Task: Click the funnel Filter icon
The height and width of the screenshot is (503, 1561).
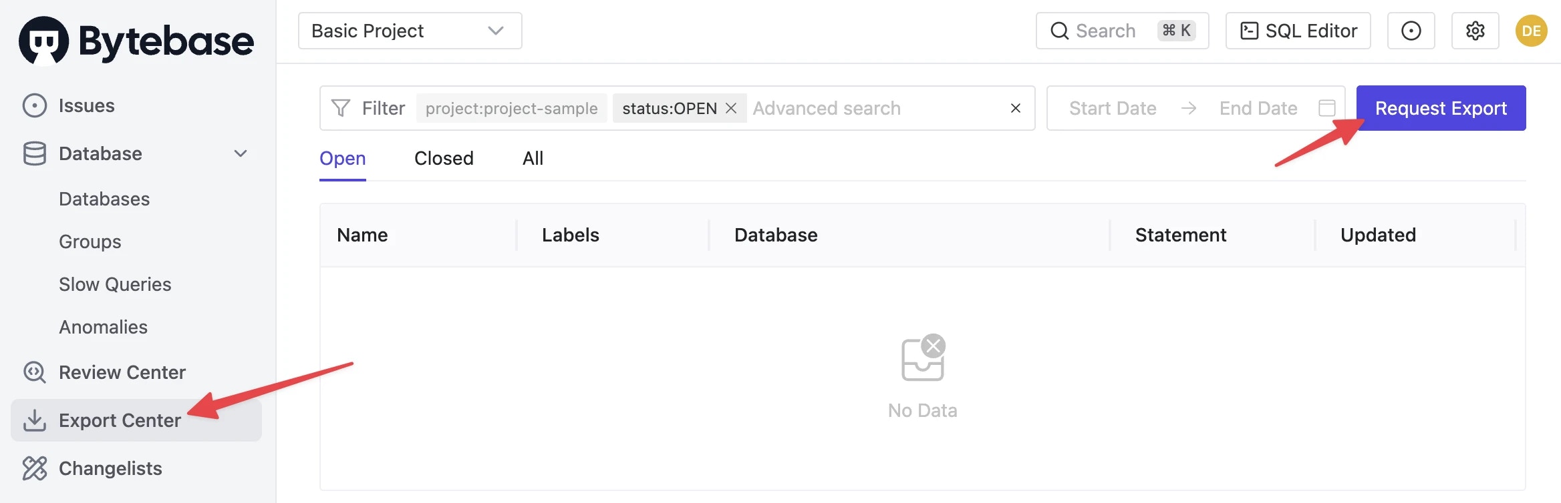Action: pos(341,108)
